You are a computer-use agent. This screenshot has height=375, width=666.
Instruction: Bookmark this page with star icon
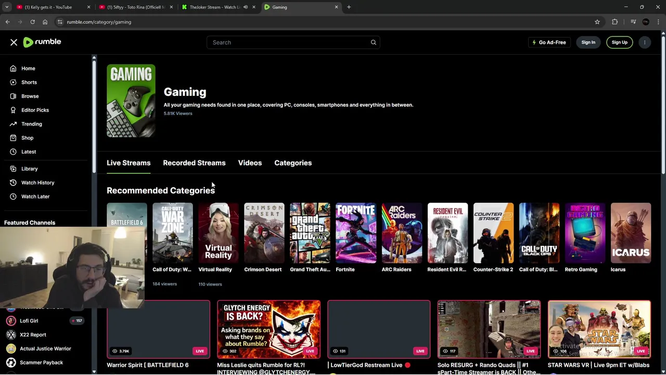[597, 22]
